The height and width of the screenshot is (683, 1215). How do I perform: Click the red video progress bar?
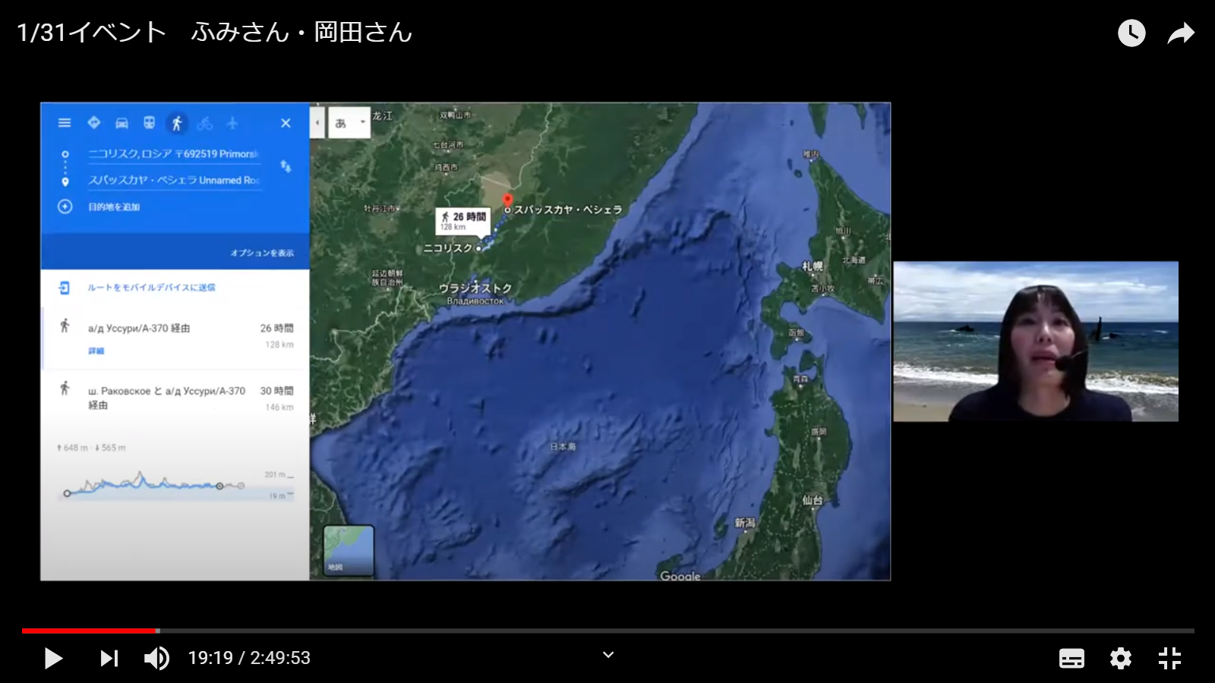click(x=90, y=631)
